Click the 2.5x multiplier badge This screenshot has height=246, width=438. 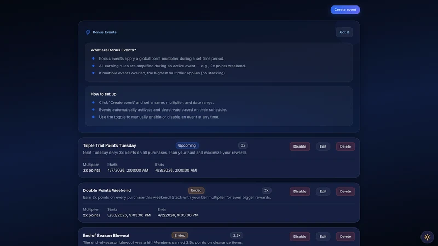pos(237,236)
